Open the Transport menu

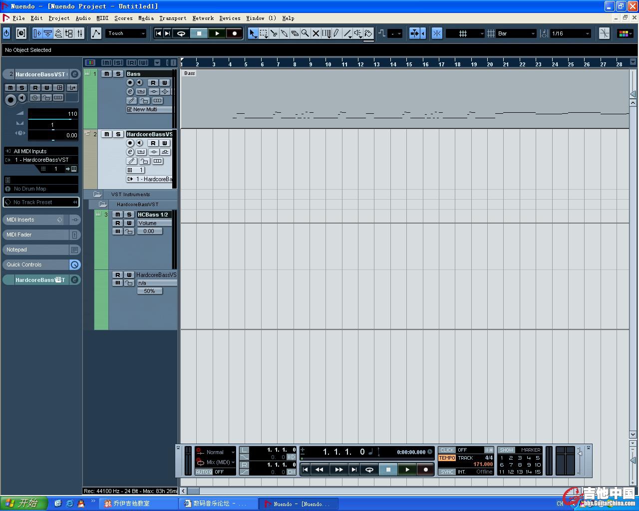click(x=173, y=18)
